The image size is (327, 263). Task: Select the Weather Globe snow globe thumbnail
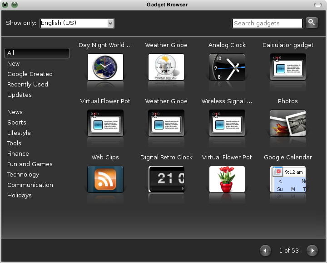coord(166,67)
